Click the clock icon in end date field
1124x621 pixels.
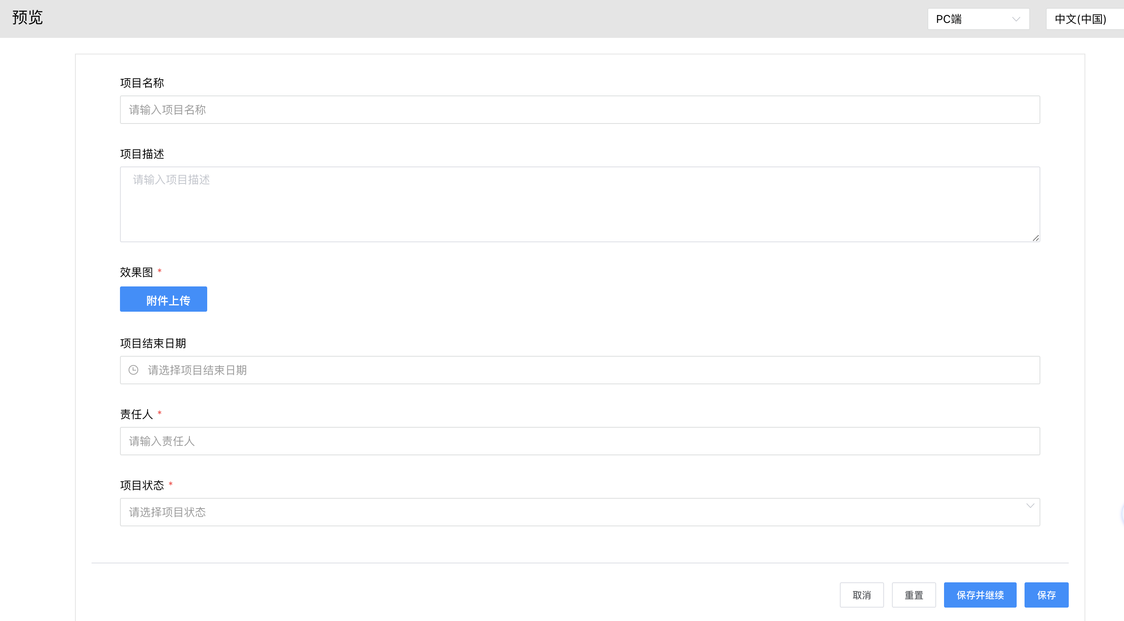(x=133, y=370)
